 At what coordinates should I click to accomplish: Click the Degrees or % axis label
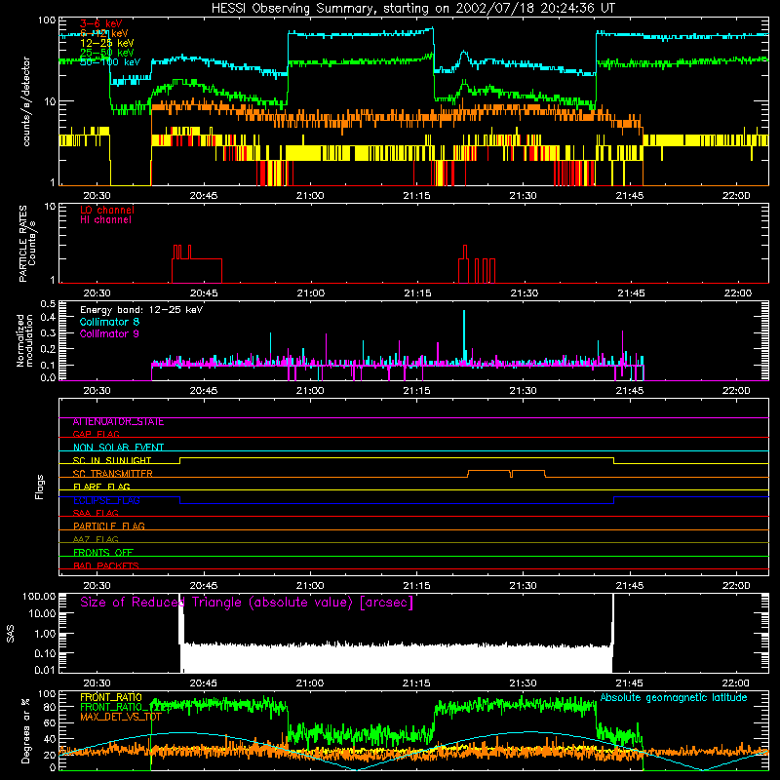[x=25, y=730]
